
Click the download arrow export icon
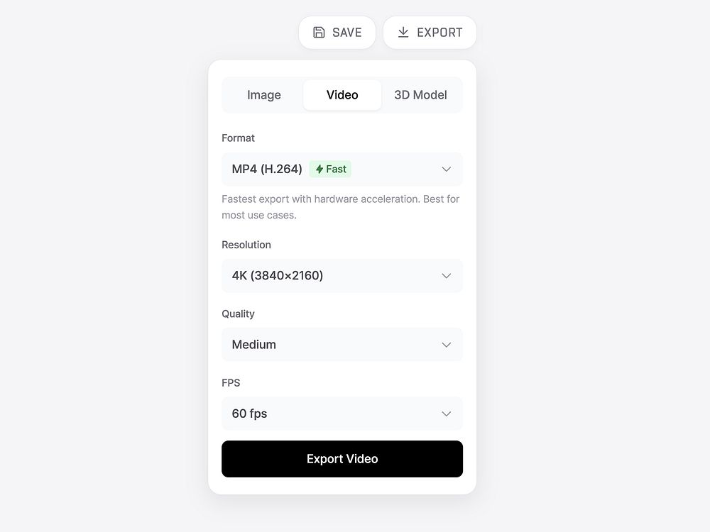(403, 33)
